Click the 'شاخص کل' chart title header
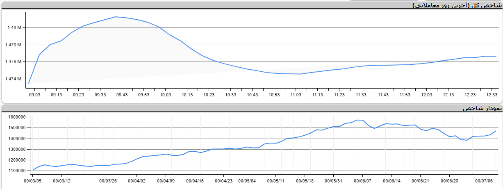This screenshot has height=189, width=503. coord(457,5)
